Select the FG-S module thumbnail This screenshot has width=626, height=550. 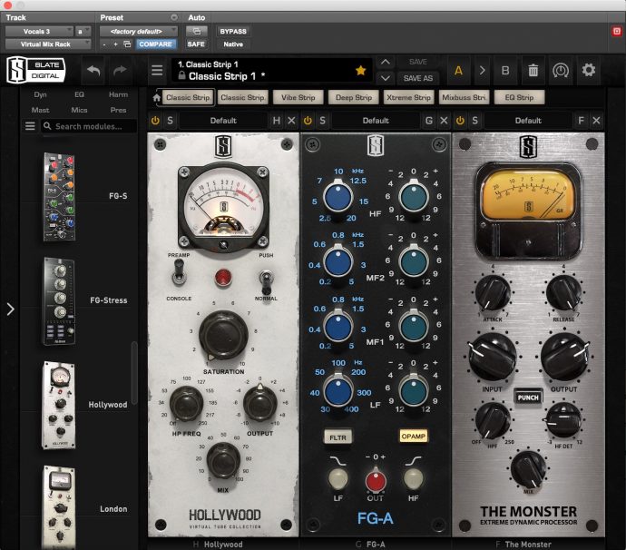click(x=59, y=196)
